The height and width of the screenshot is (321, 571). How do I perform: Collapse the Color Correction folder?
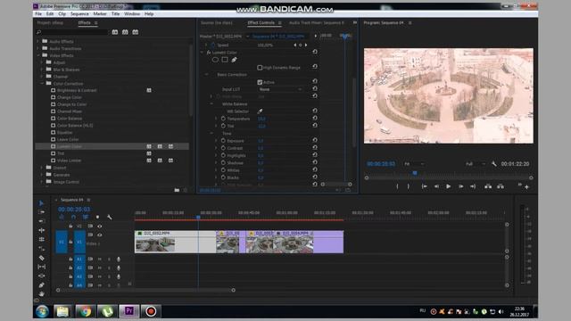(42, 83)
